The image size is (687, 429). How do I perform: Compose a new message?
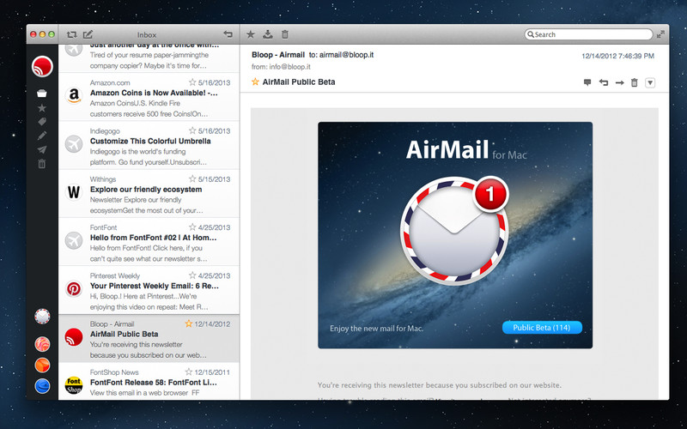click(x=88, y=34)
